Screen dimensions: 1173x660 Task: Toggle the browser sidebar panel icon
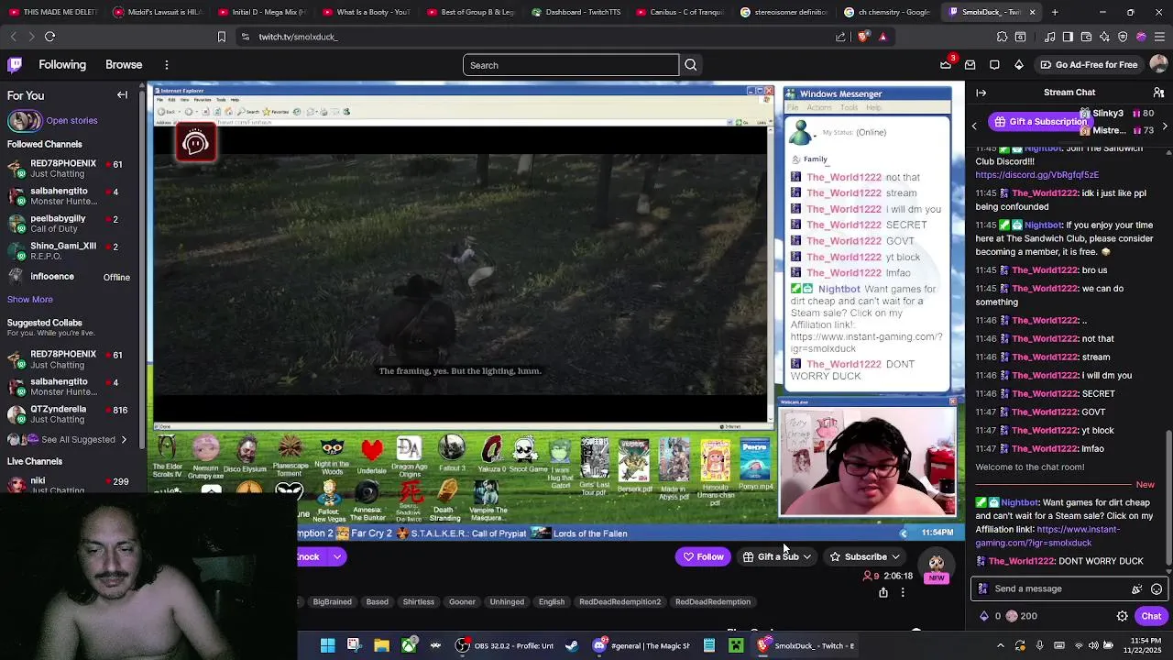coord(1068,37)
